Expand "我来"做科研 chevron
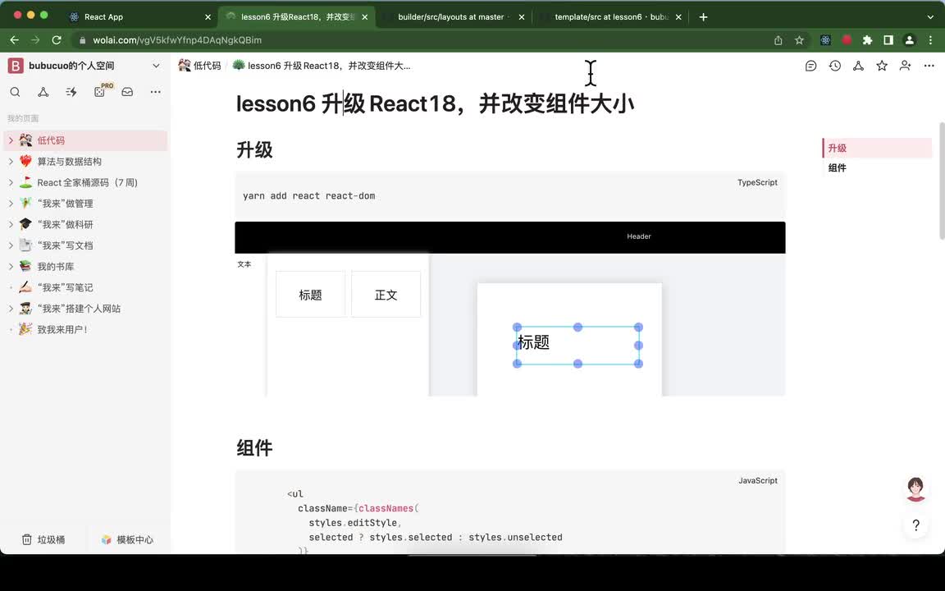This screenshot has width=945, height=591. click(x=11, y=224)
